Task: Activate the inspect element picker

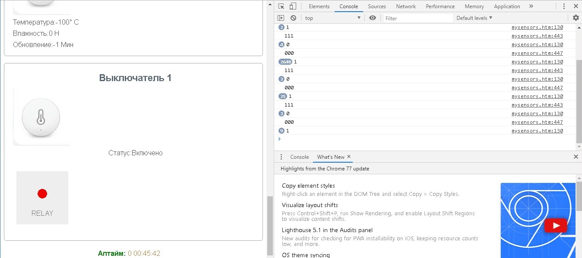Action: pos(282,6)
